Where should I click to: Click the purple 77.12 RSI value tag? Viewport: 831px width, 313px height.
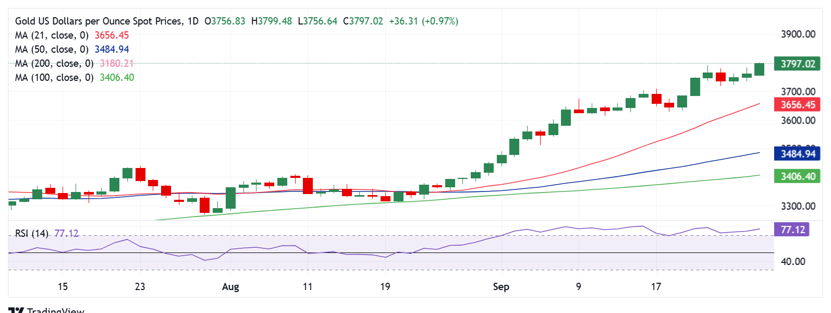tap(792, 230)
